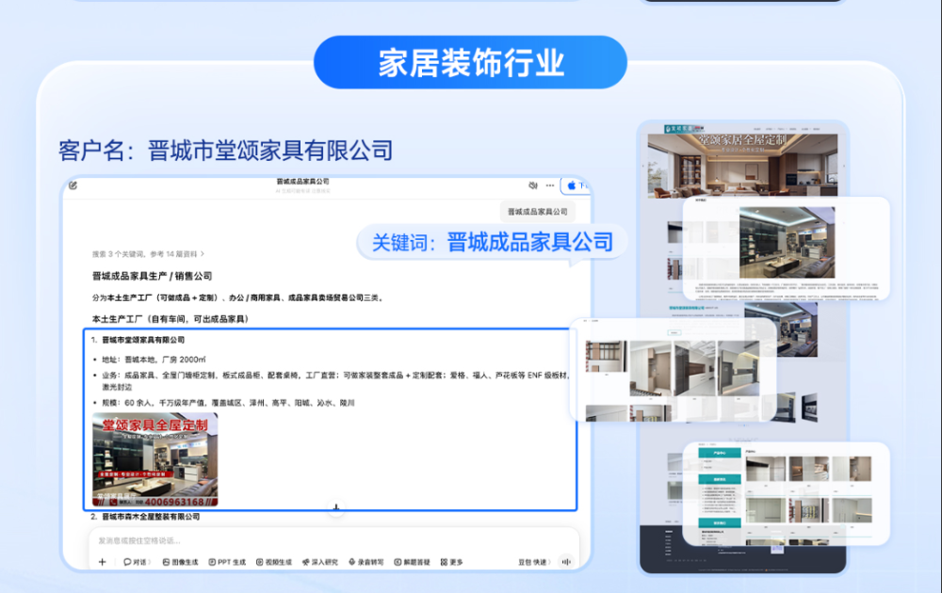
Task: Click the chat title 晋城成品家具公司
Action: coord(302,182)
